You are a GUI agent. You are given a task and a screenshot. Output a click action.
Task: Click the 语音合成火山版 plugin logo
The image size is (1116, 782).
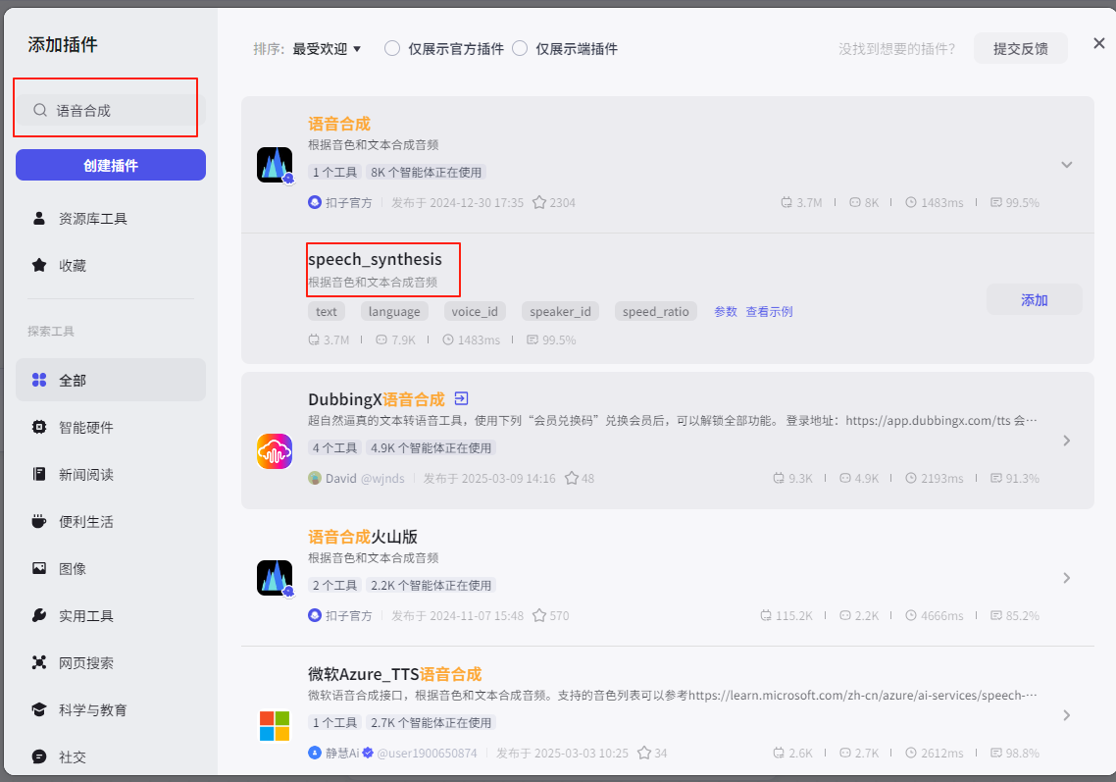coord(275,578)
